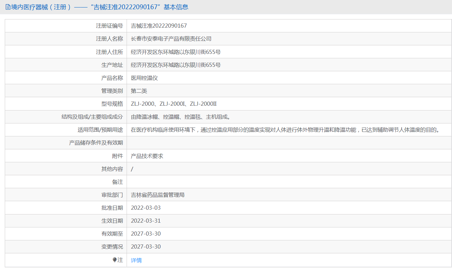
Task: Click the 生效日期 row label
Action: (x=112, y=221)
